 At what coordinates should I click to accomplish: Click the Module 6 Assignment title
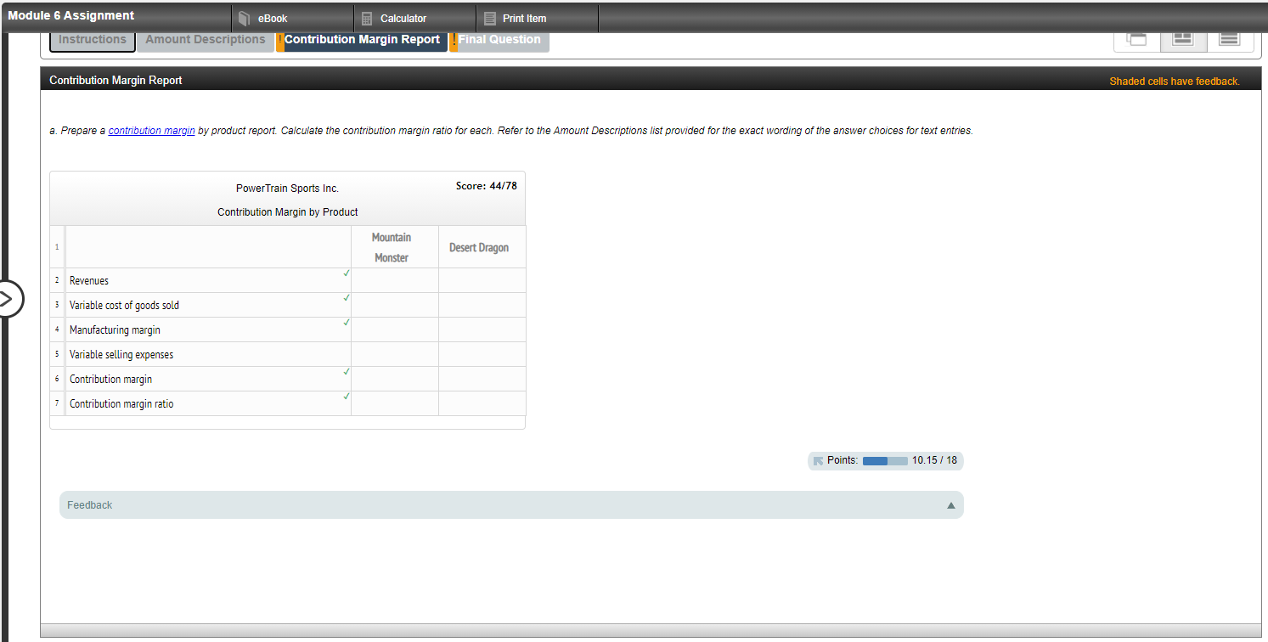(71, 16)
